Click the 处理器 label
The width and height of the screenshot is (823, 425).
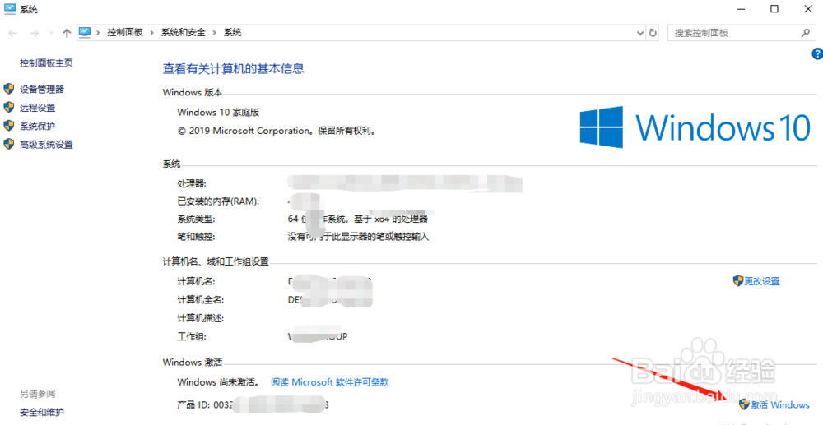(192, 183)
